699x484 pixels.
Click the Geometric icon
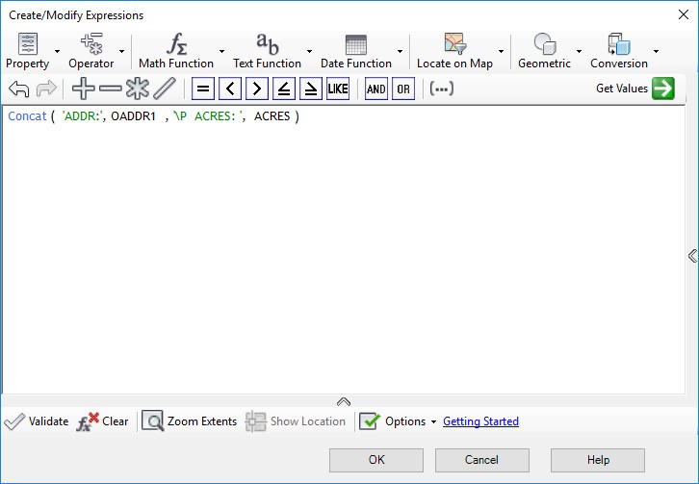tap(545, 43)
